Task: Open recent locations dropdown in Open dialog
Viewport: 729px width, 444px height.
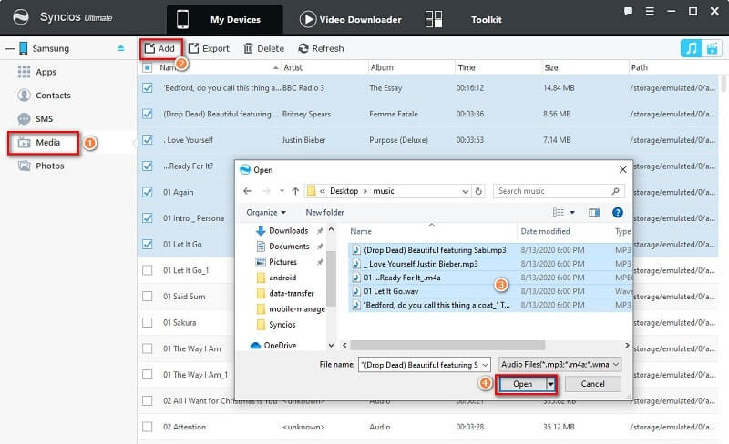Action: coord(282,191)
